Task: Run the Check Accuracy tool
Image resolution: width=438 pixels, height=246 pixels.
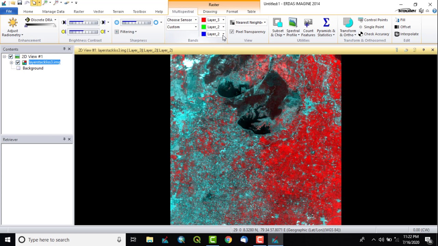Action: pos(374,34)
